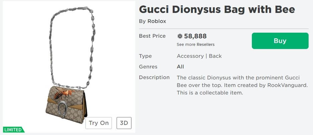Click the Genres label
Viewport: 313px width, 135px height.
[148, 67]
